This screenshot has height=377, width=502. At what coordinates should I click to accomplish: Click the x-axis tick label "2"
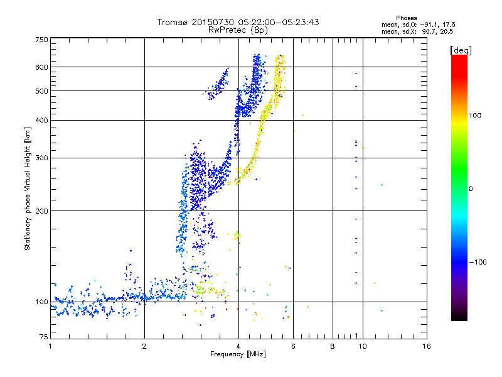point(144,346)
